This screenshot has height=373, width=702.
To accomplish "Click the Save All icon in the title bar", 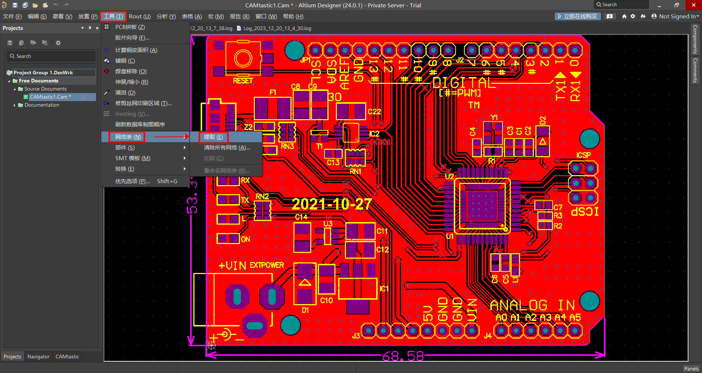I will (25, 5).
